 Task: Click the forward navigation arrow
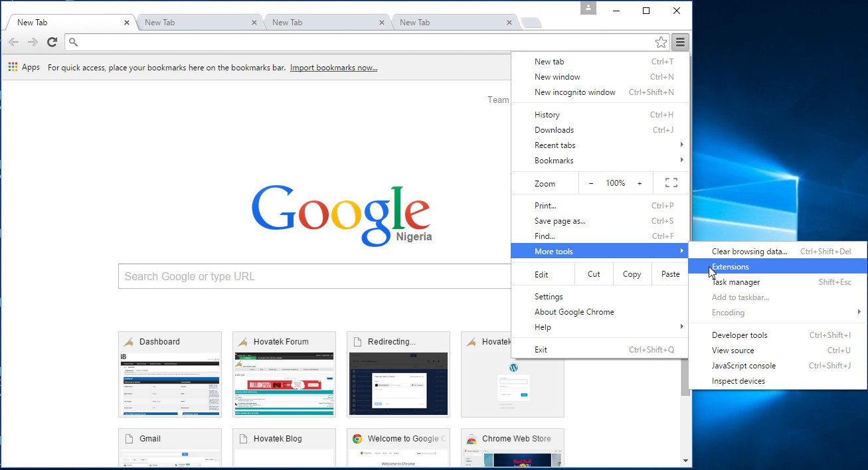[x=32, y=42]
